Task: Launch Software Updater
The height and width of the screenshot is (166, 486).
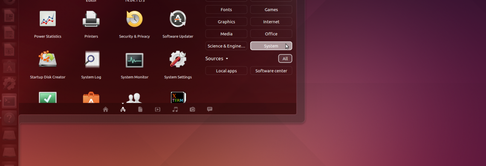Action: (x=178, y=19)
